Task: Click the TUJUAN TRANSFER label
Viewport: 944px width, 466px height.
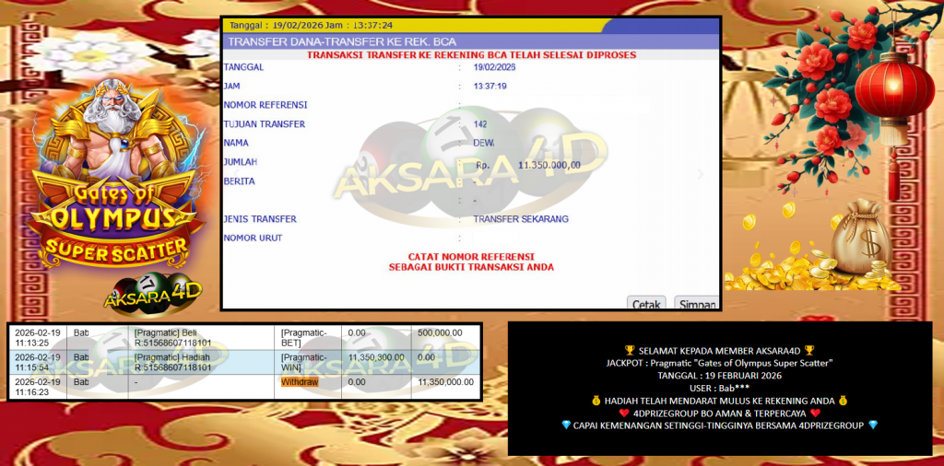Action: click(x=265, y=123)
